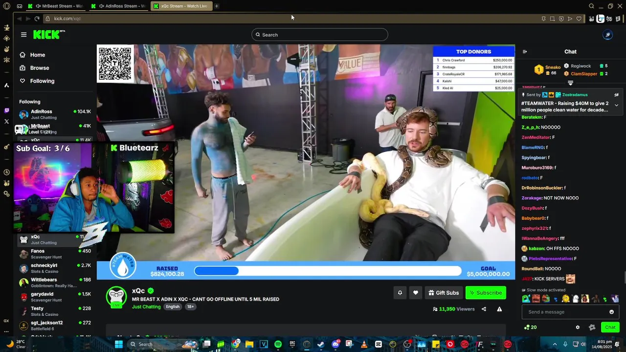626x352 pixels.
Task: Toggle microphone icon in system tray
Action: point(565,344)
